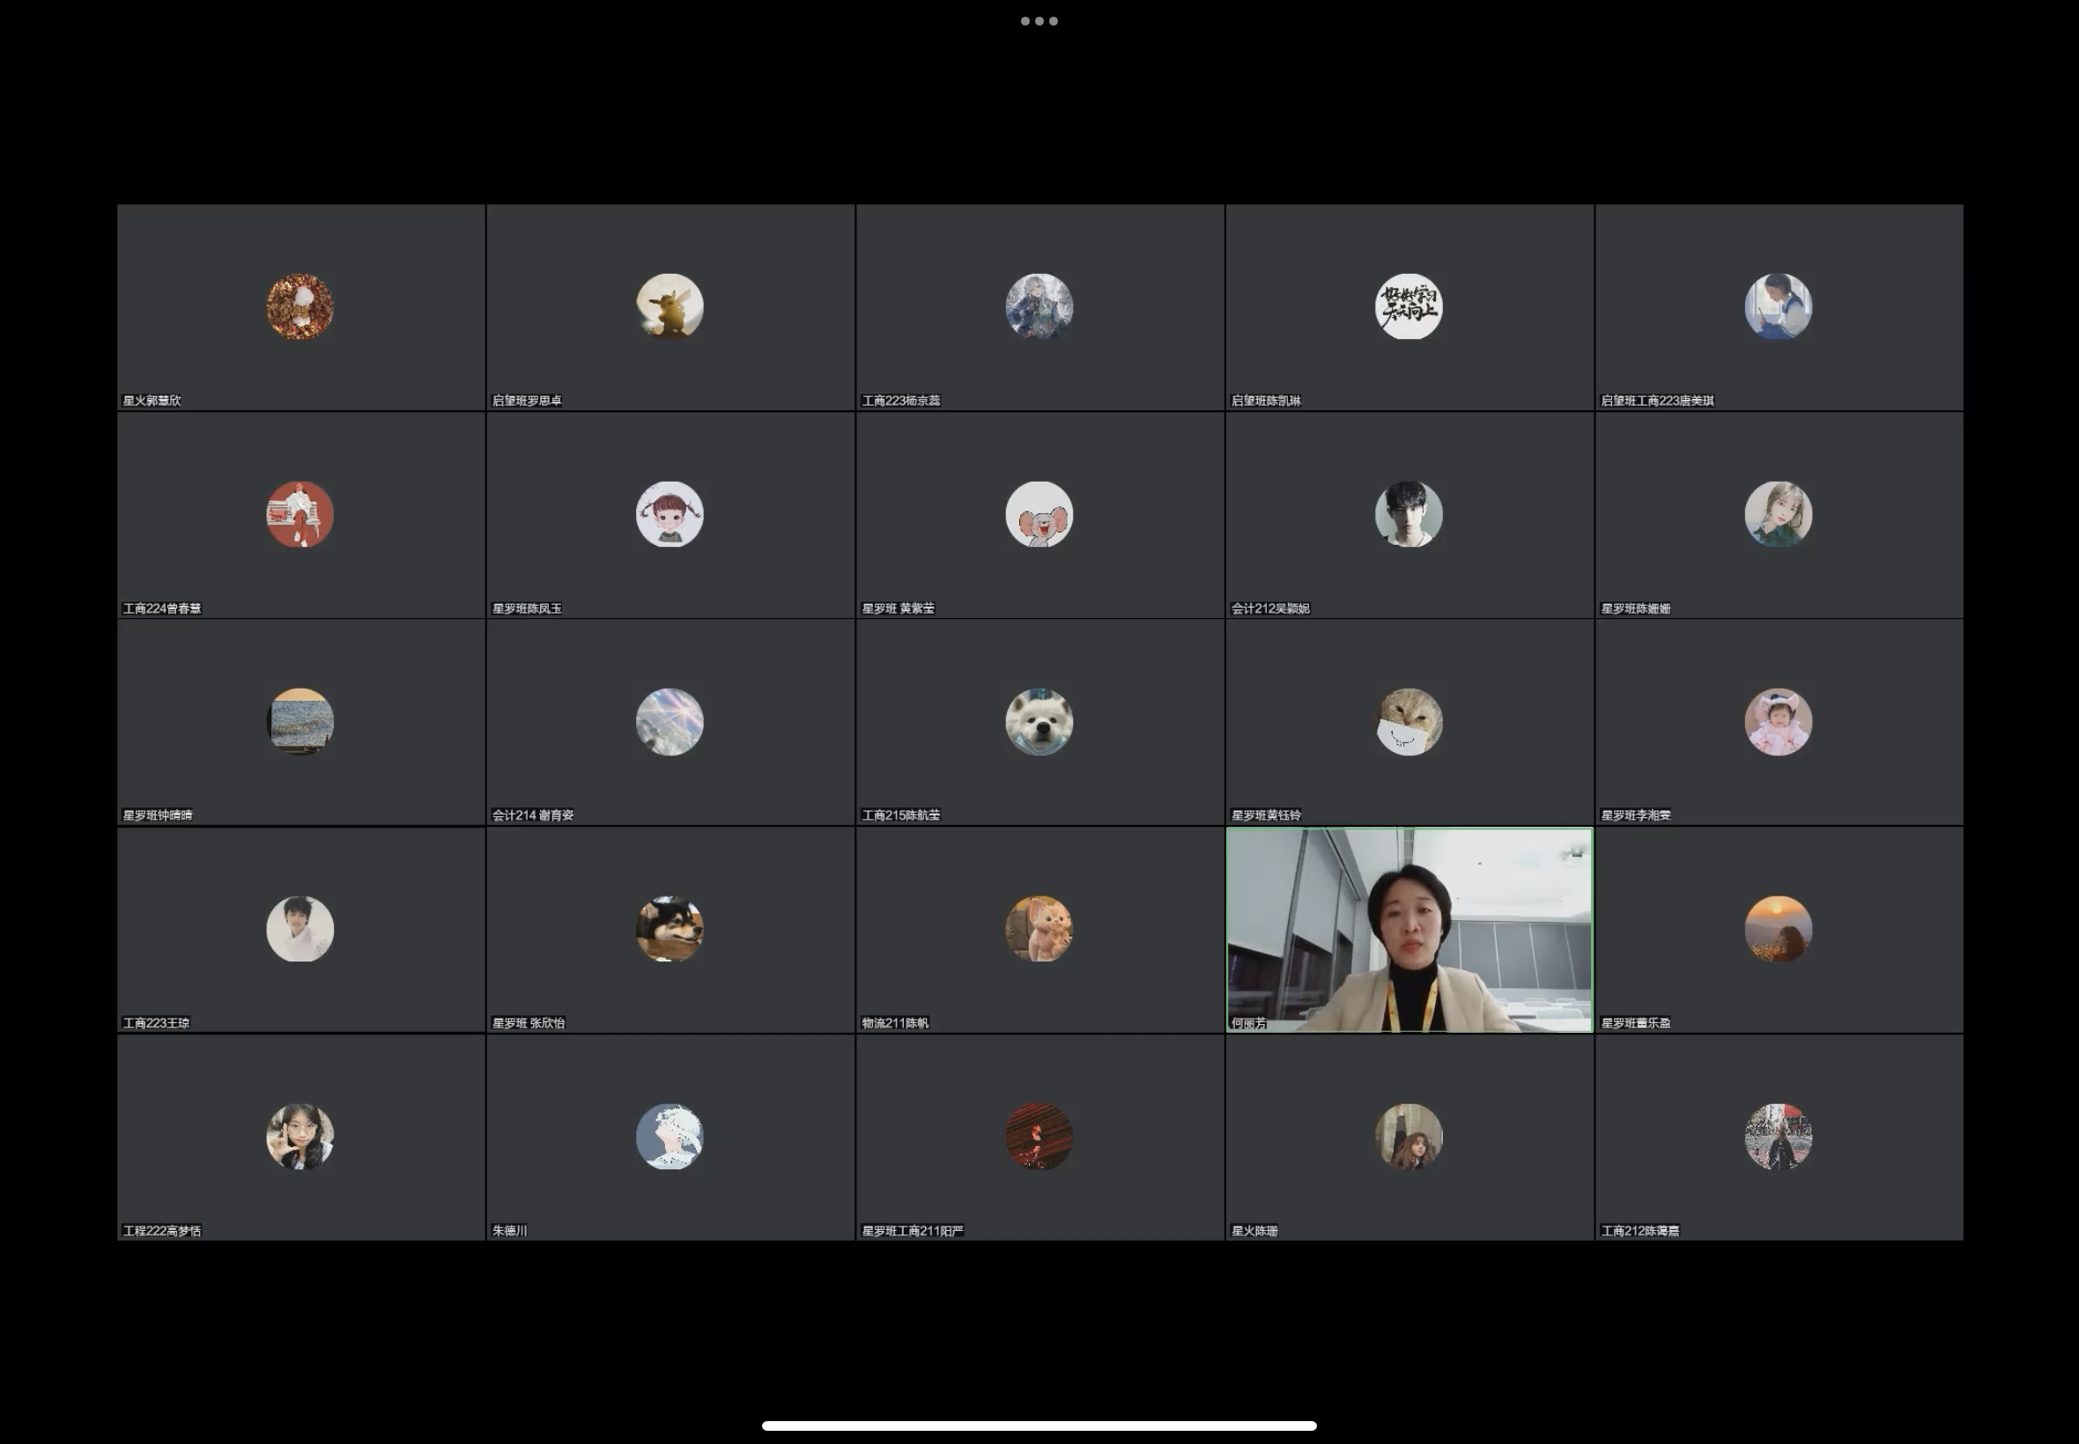Click 星罗班黄钰铃's cat with mask avatar
The height and width of the screenshot is (1444, 2079).
(1409, 722)
